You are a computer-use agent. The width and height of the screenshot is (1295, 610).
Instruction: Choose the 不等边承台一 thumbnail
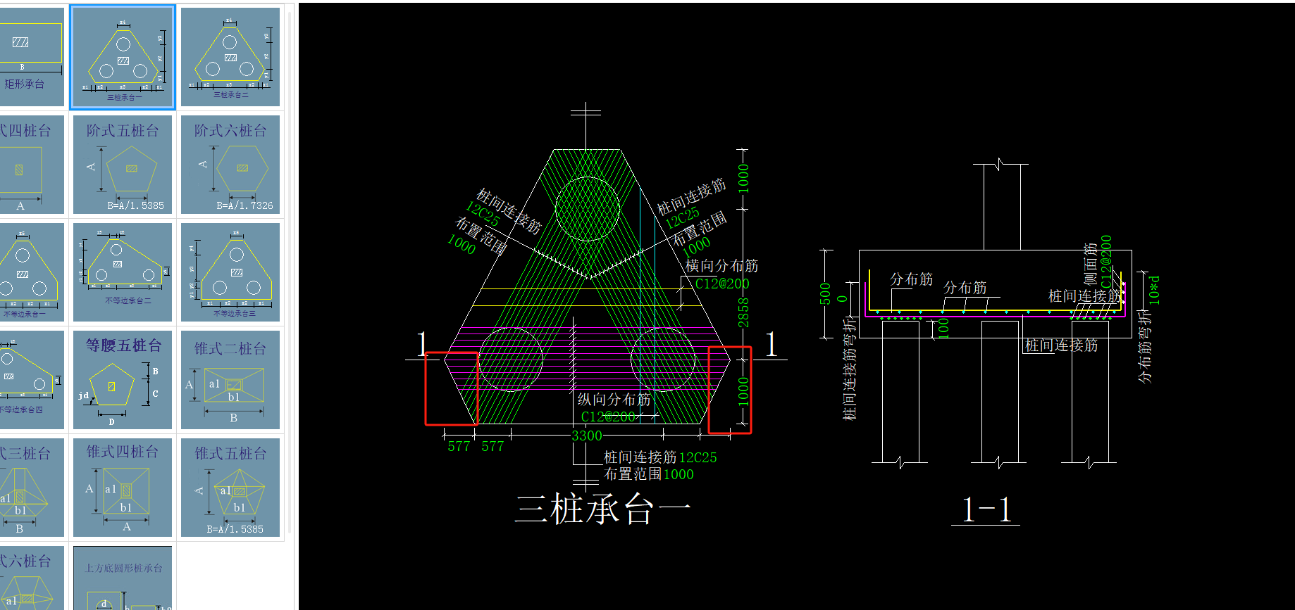pos(32,272)
